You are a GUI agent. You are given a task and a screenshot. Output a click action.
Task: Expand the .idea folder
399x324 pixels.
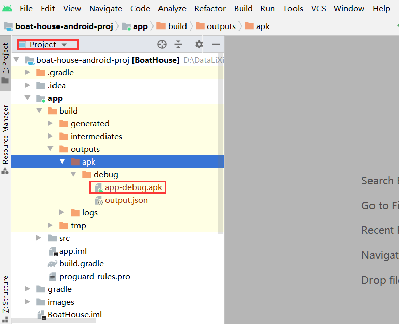click(x=27, y=85)
